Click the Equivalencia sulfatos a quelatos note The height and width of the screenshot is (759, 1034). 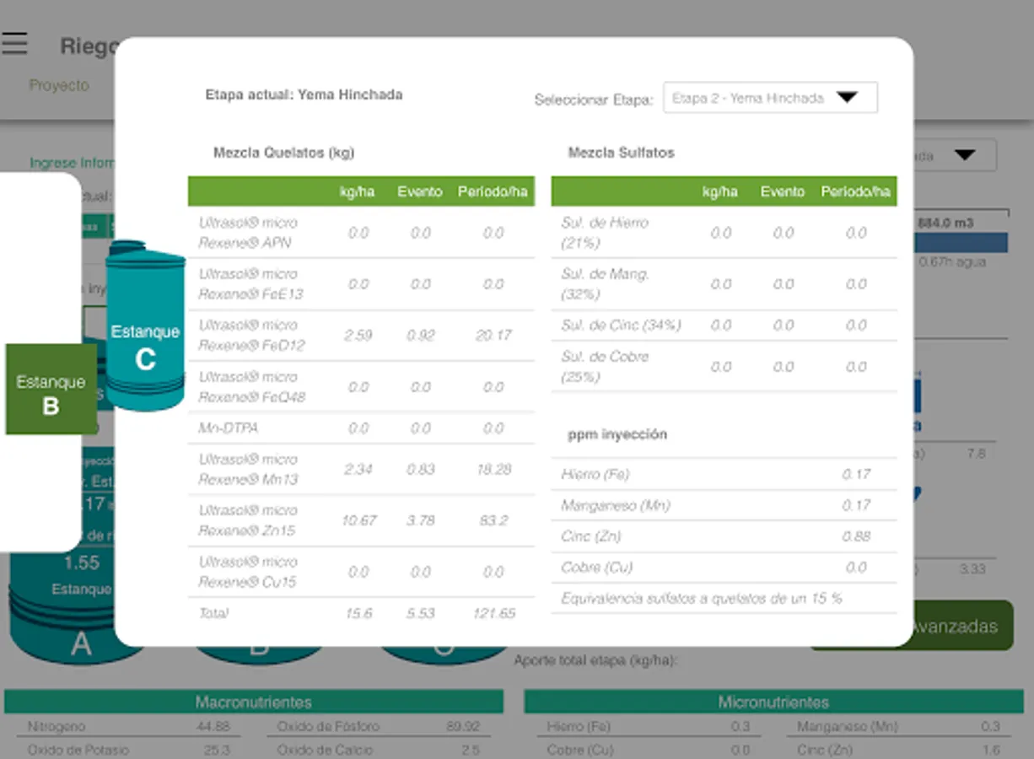(702, 598)
